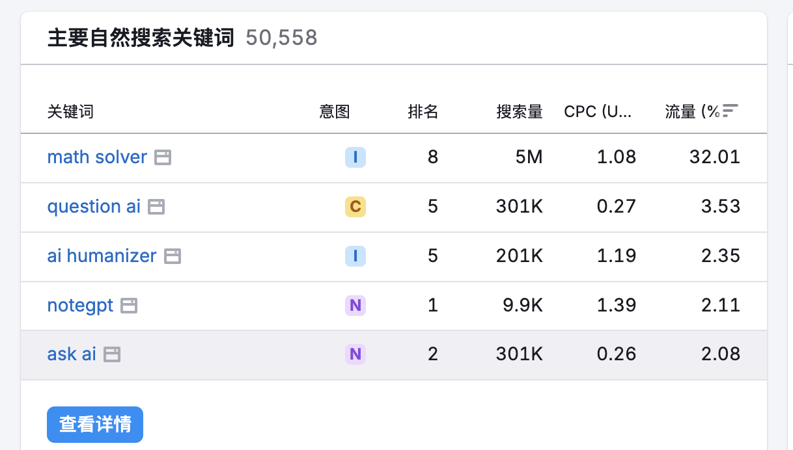Click SERP icon beside ask ai
The height and width of the screenshot is (450, 793).
(112, 354)
